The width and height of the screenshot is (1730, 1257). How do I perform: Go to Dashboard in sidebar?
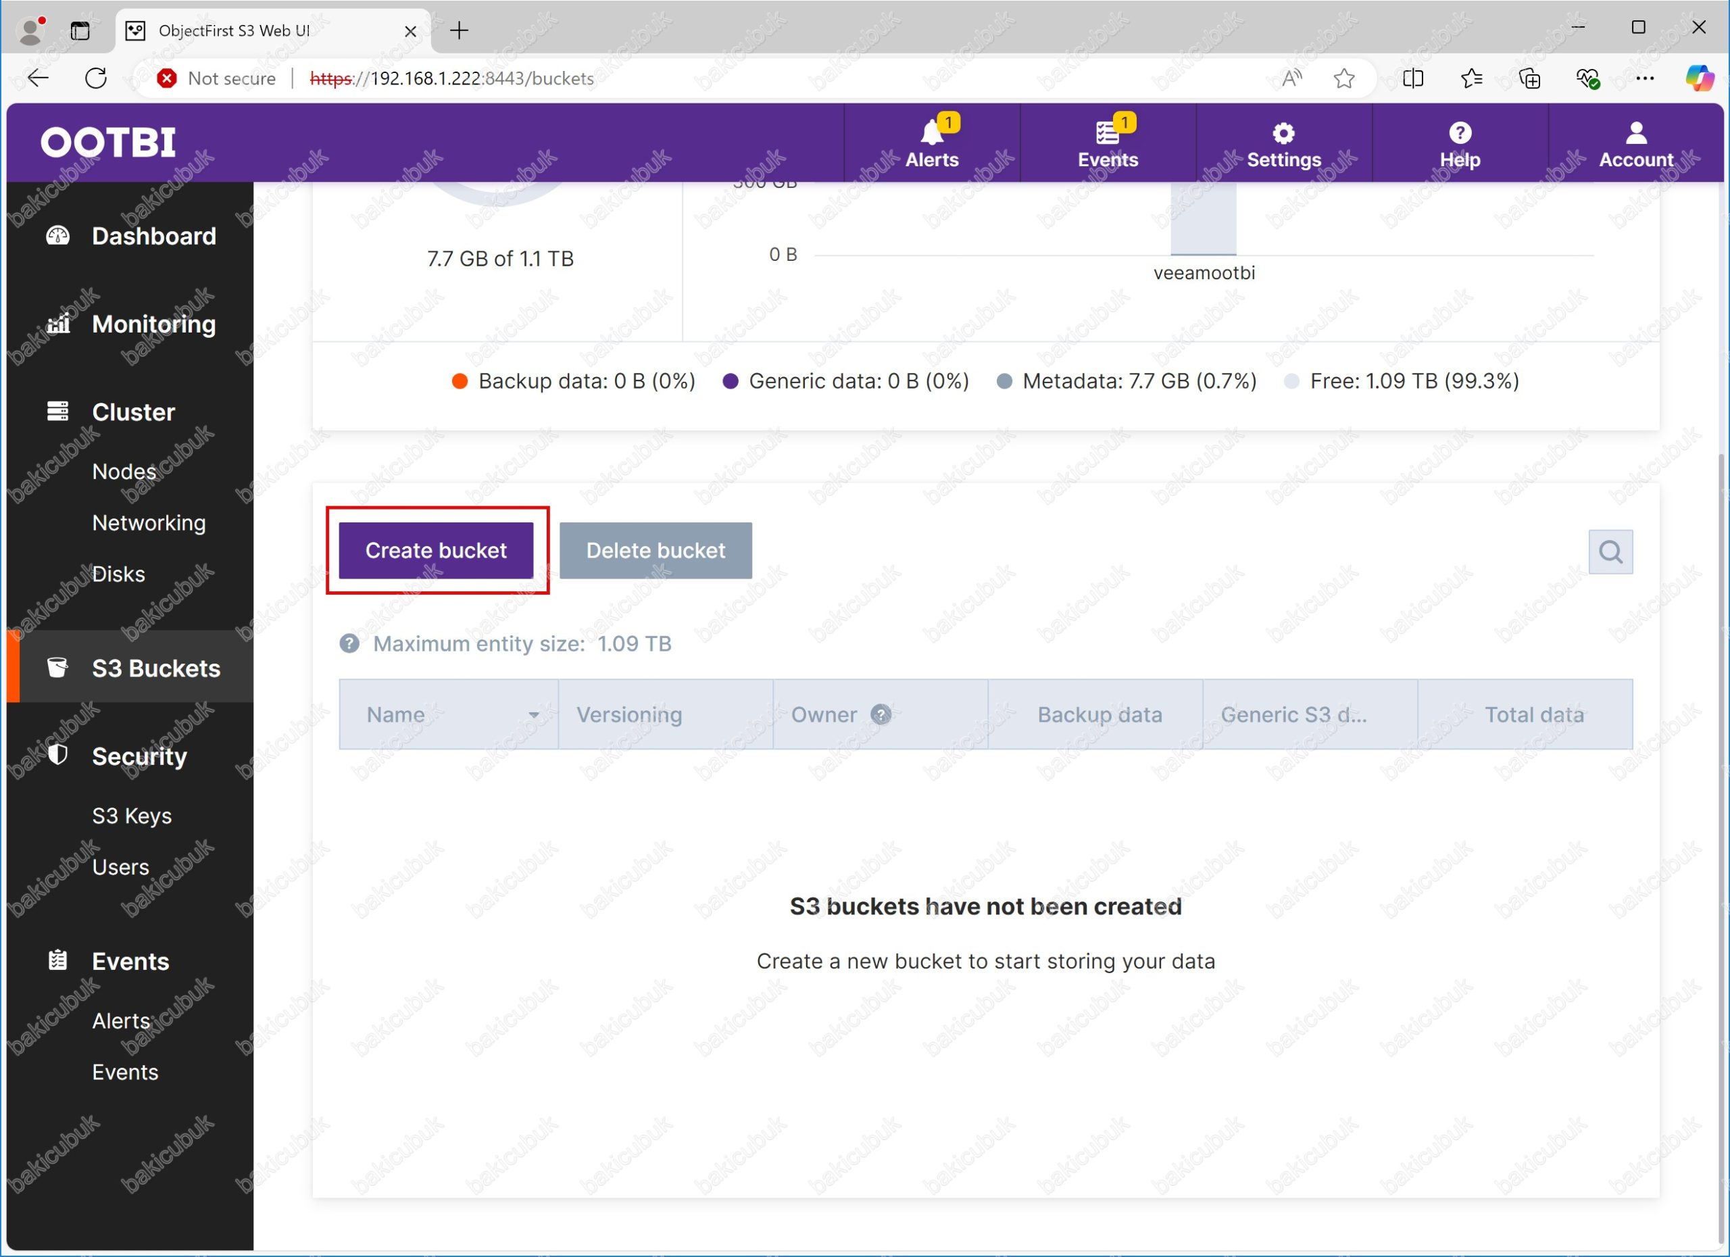[x=130, y=236]
